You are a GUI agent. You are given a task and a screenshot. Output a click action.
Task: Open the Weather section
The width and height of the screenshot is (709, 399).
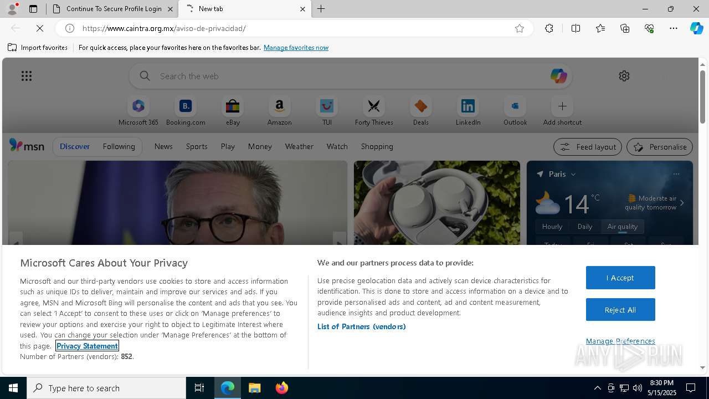coord(299,146)
